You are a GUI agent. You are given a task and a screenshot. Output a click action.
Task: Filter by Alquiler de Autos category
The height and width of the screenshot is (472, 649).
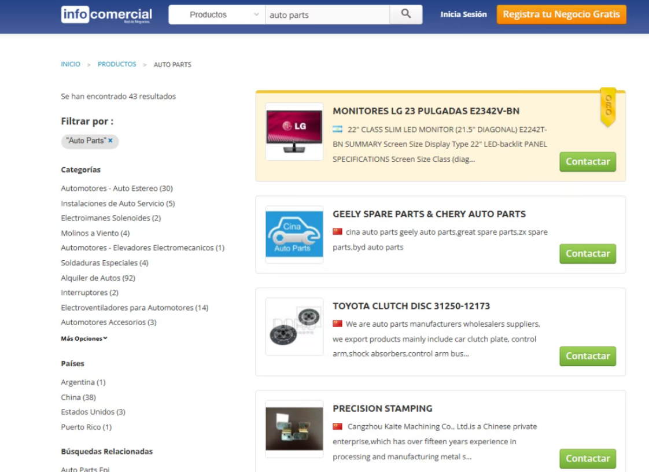tap(98, 278)
